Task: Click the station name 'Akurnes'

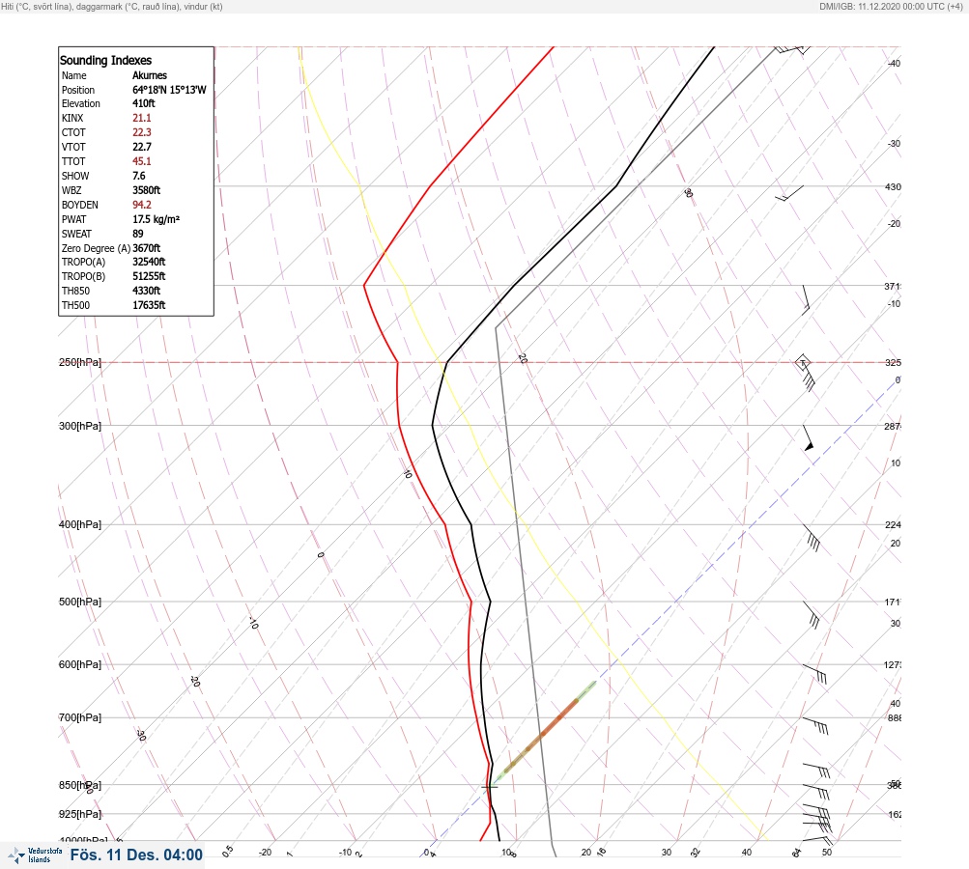Action: click(150, 75)
